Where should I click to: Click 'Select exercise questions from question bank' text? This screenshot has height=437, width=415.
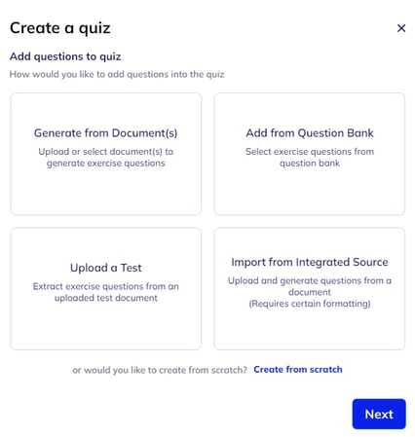pyautogui.click(x=310, y=158)
